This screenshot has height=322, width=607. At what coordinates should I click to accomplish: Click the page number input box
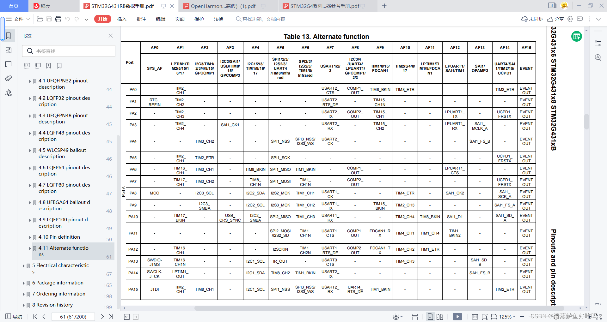(x=73, y=317)
